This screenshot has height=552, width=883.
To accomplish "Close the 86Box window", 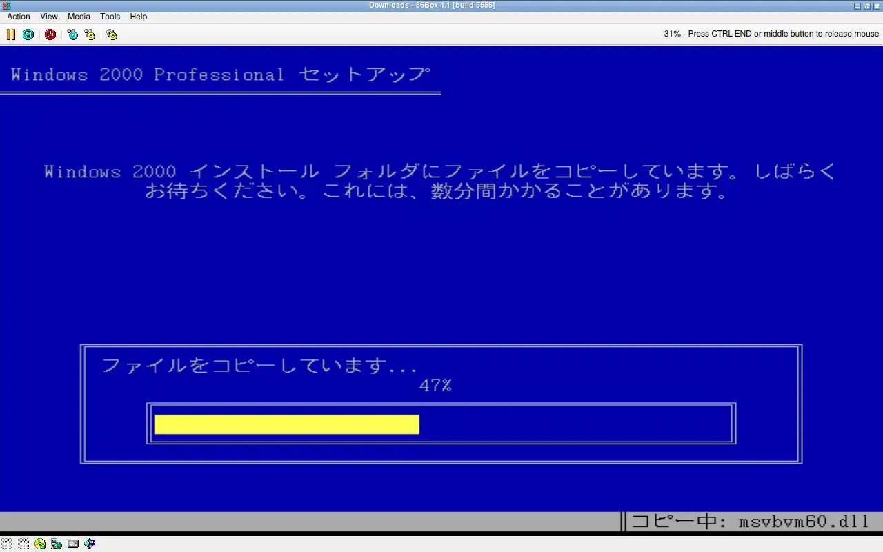I will tap(877, 6).
